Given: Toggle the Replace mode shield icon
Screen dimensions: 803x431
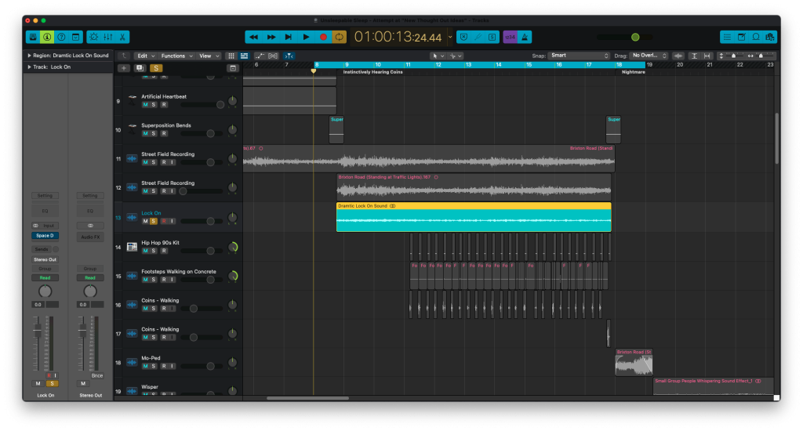Looking at the screenshot, I should click(463, 37).
